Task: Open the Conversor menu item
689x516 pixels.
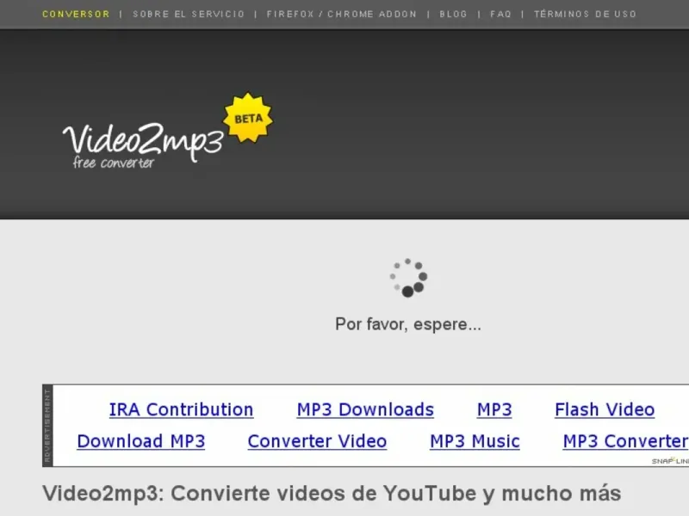Action: (x=76, y=14)
